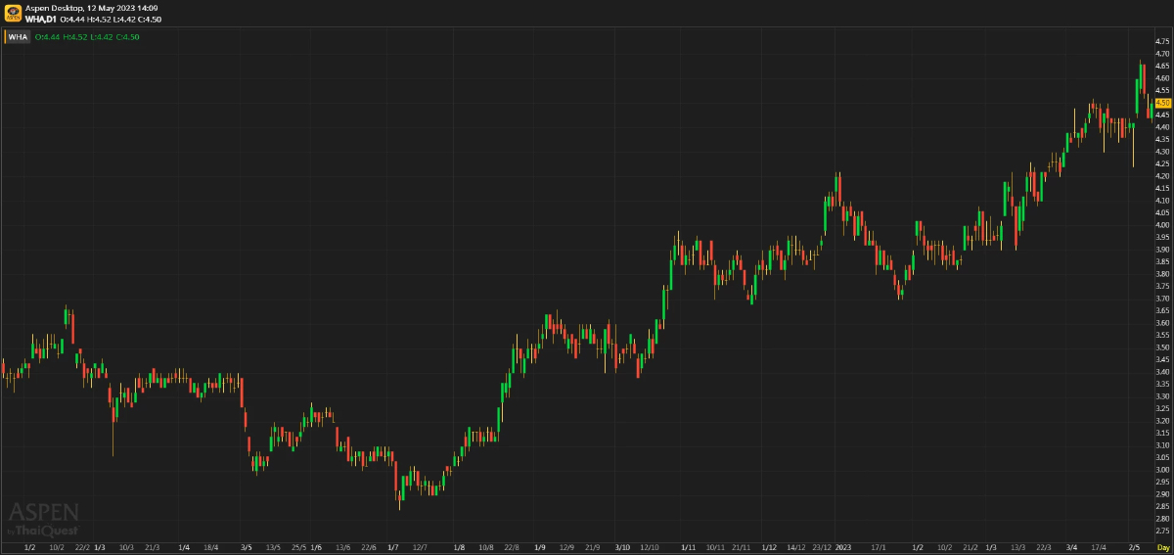Click the 1/8 date axis marker

(460, 546)
